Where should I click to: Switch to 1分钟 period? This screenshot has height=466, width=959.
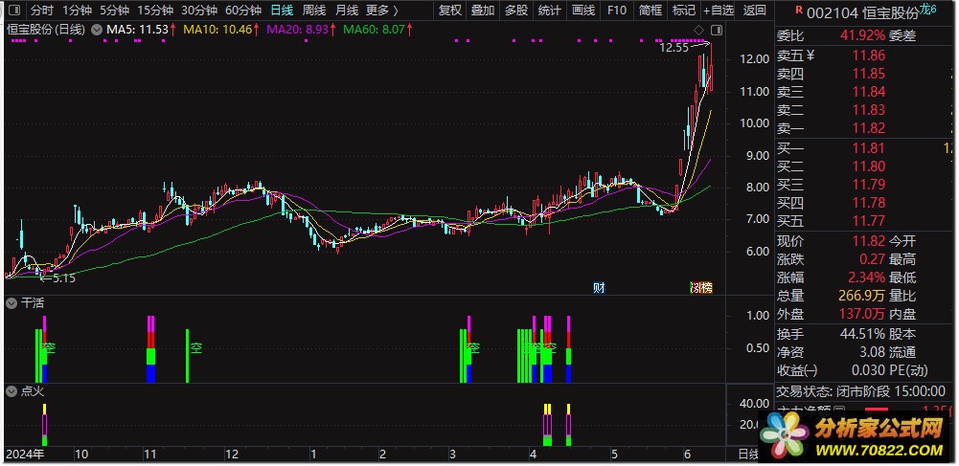tap(77, 11)
